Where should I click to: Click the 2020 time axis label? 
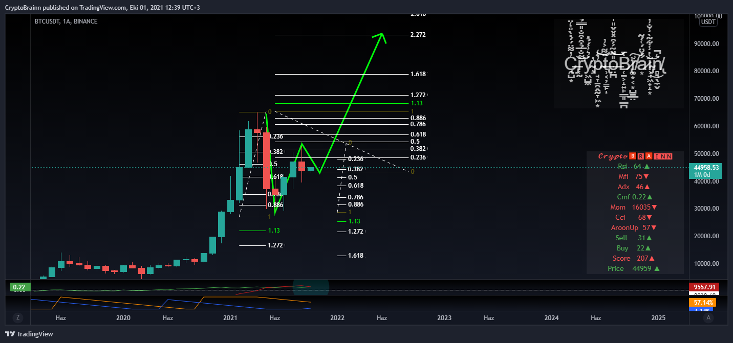pyautogui.click(x=123, y=318)
